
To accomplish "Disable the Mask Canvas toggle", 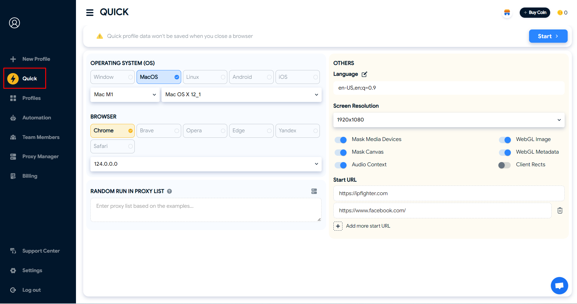I will 341,152.
